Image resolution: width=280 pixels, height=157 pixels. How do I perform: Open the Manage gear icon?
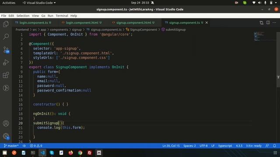click(6, 136)
